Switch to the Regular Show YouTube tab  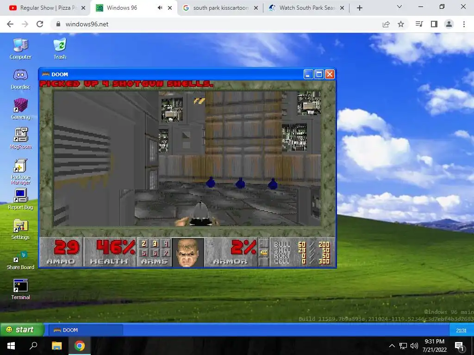coord(48,8)
